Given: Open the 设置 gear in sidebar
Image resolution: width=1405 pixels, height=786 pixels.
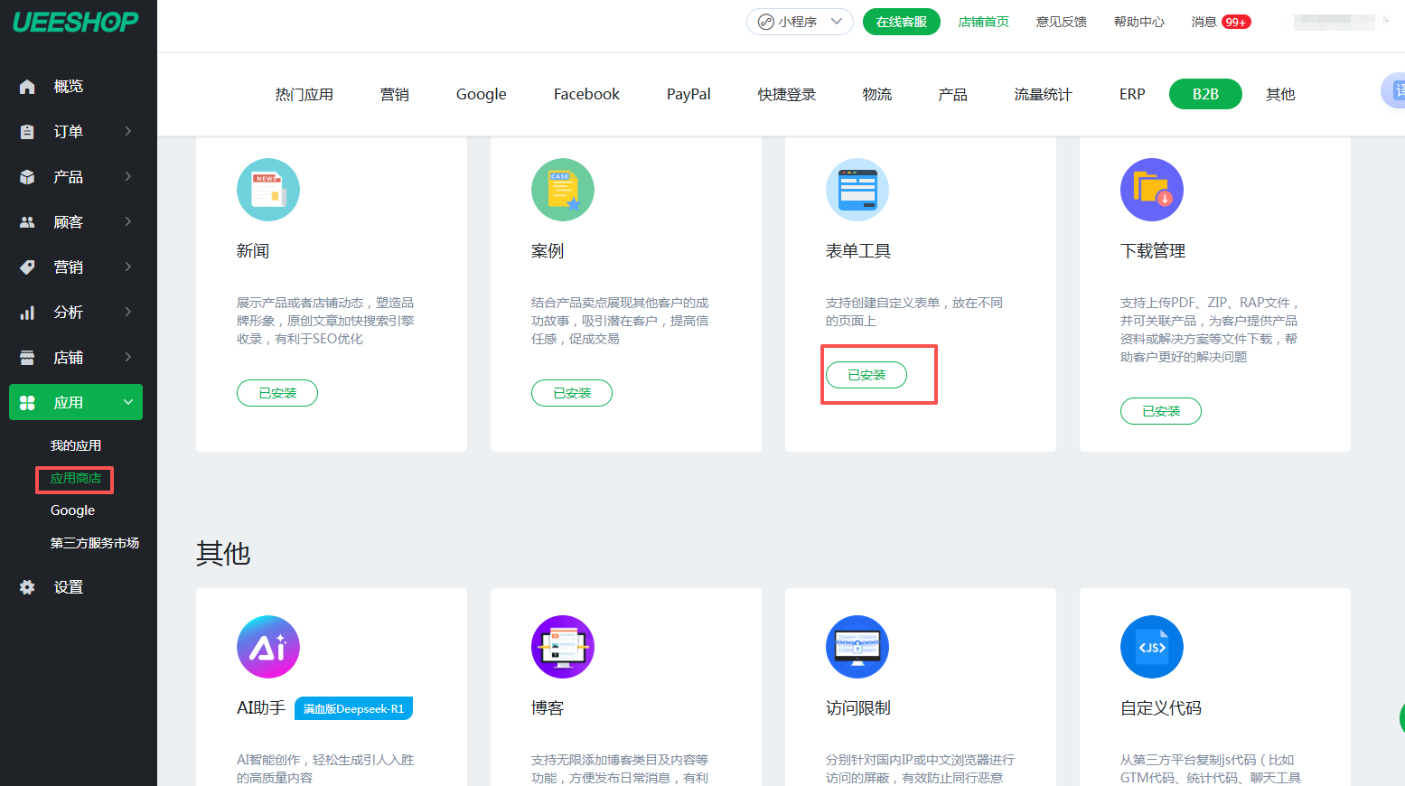Looking at the screenshot, I should 27,587.
